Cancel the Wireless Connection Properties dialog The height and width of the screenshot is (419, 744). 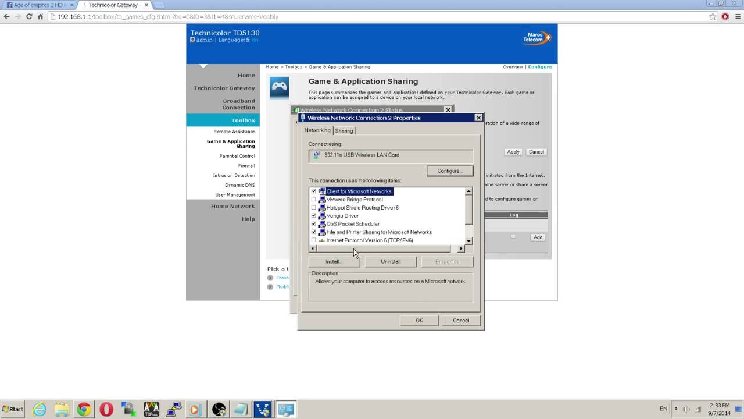pyautogui.click(x=461, y=321)
